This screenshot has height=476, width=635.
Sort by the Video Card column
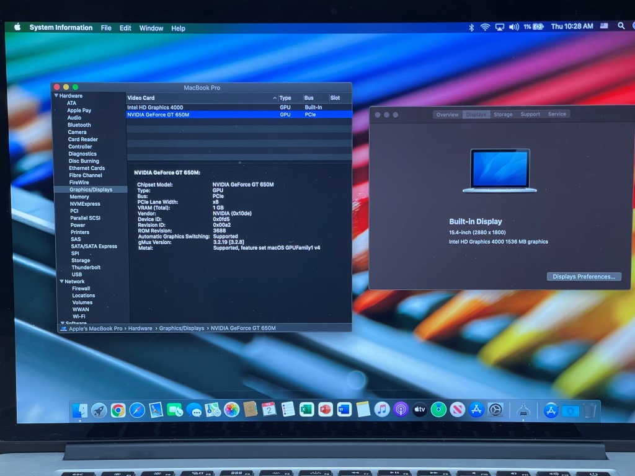click(x=202, y=98)
